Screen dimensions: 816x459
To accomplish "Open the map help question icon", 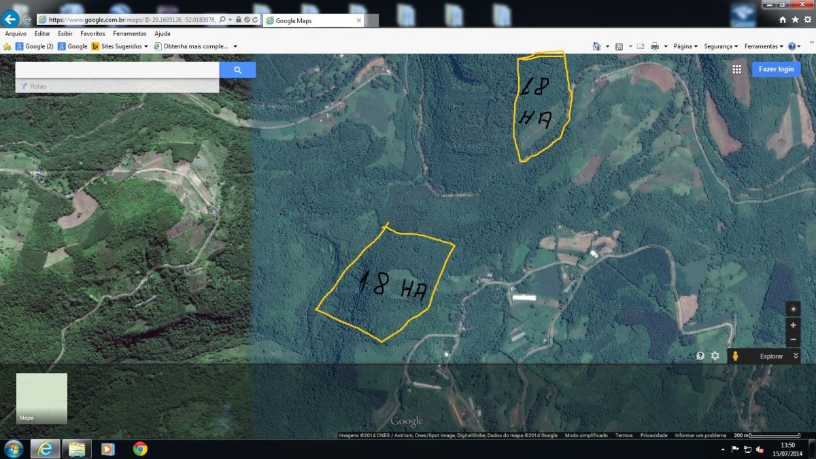I will [x=700, y=356].
